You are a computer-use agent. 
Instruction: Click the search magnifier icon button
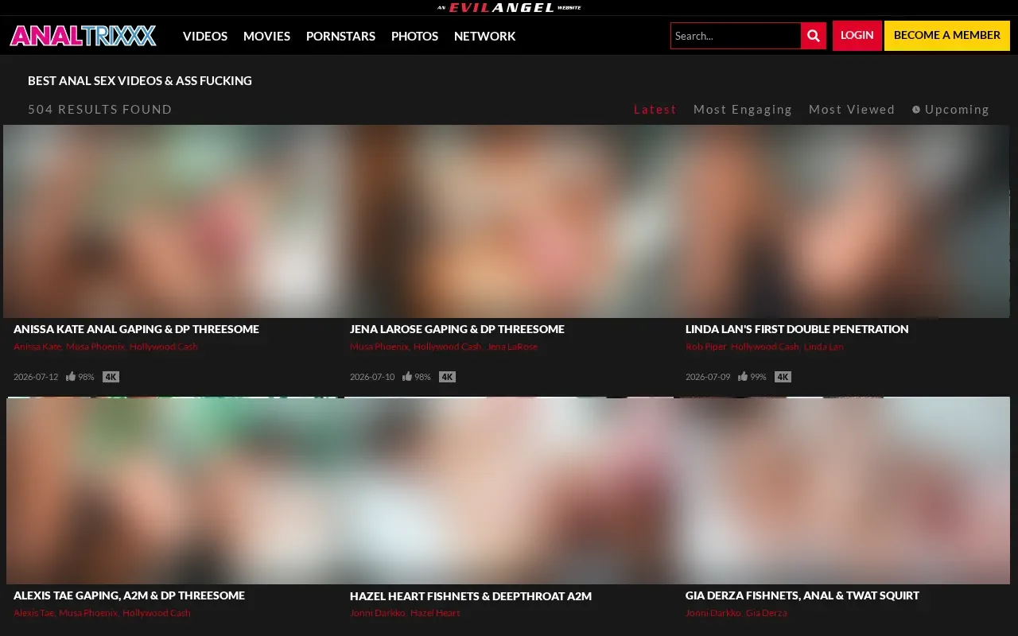click(814, 36)
